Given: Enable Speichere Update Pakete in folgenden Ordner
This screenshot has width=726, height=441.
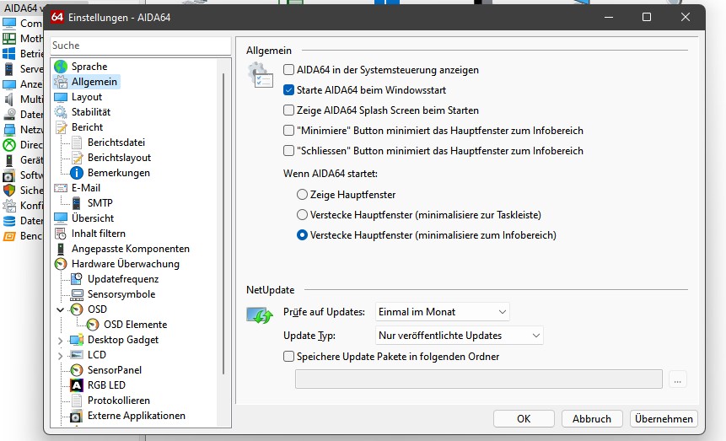Looking at the screenshot, I should [288, 357].
